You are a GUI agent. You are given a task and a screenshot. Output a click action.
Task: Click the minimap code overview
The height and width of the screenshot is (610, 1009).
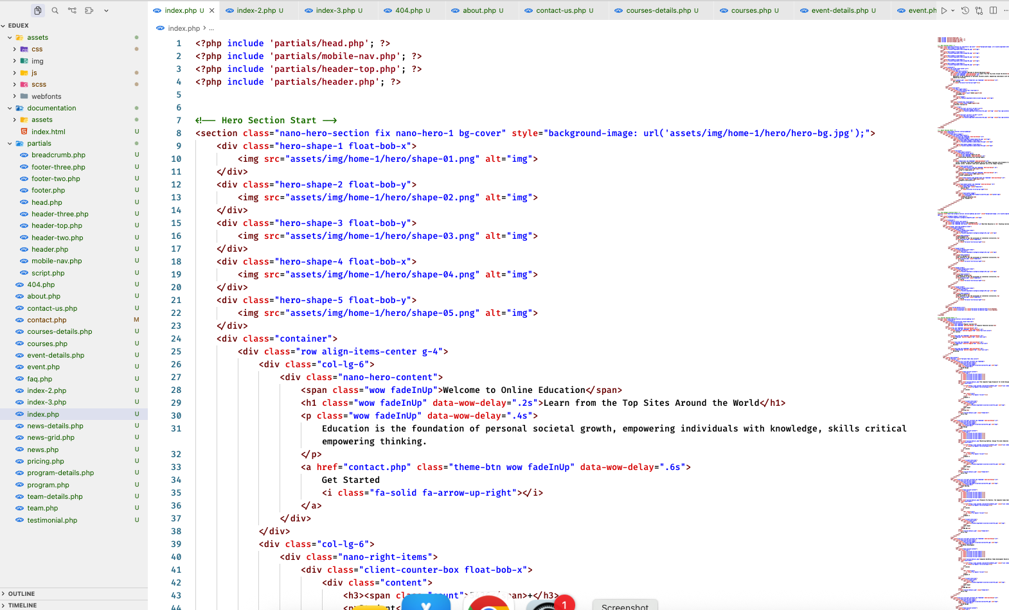point(972,257)
